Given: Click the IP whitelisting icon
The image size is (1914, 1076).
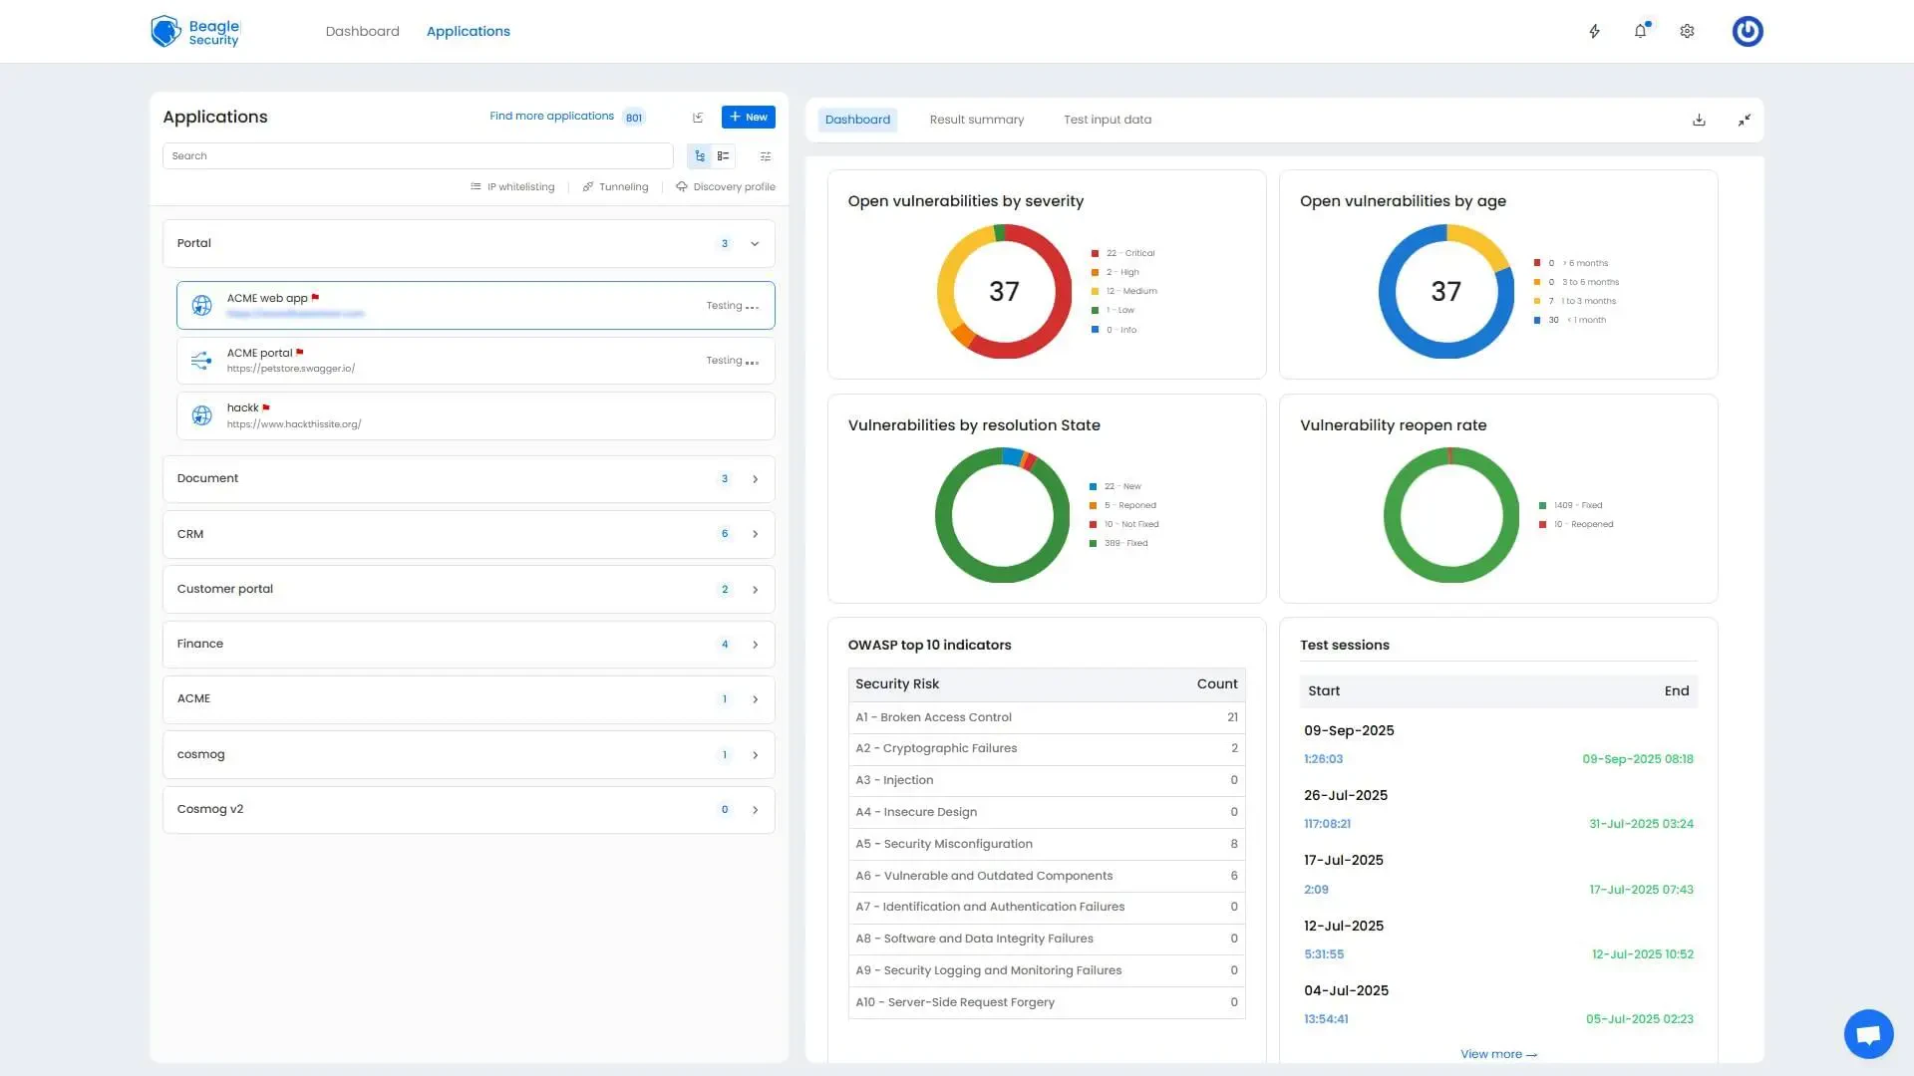Looking at the screenshot, I should (476, 186).
